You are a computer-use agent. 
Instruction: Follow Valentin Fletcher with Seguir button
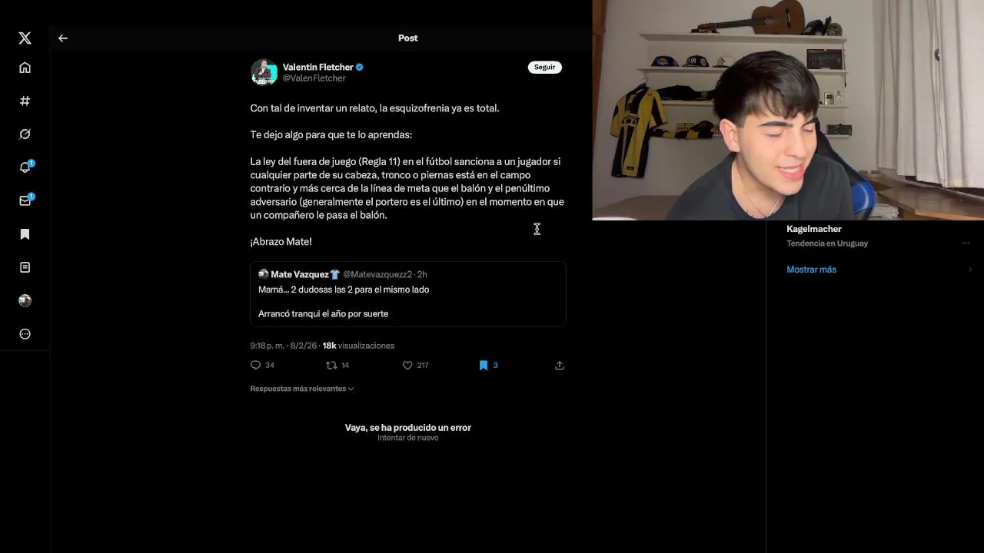click(544, 67)
